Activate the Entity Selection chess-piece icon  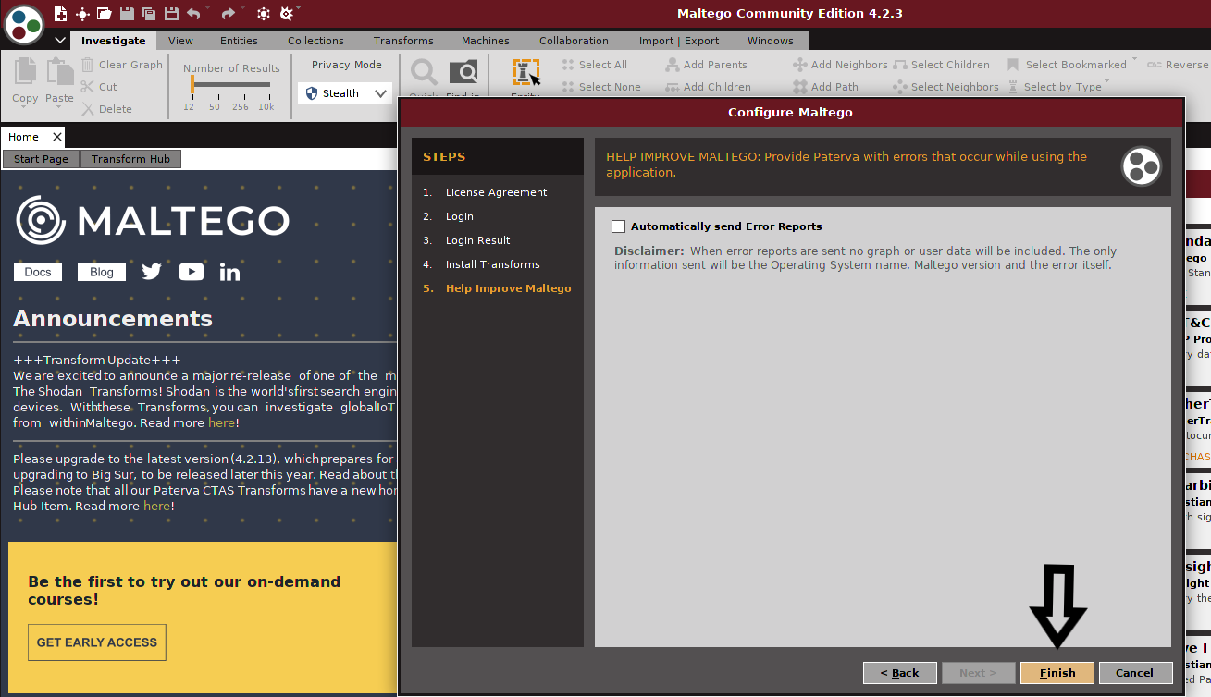pos(526,73)
